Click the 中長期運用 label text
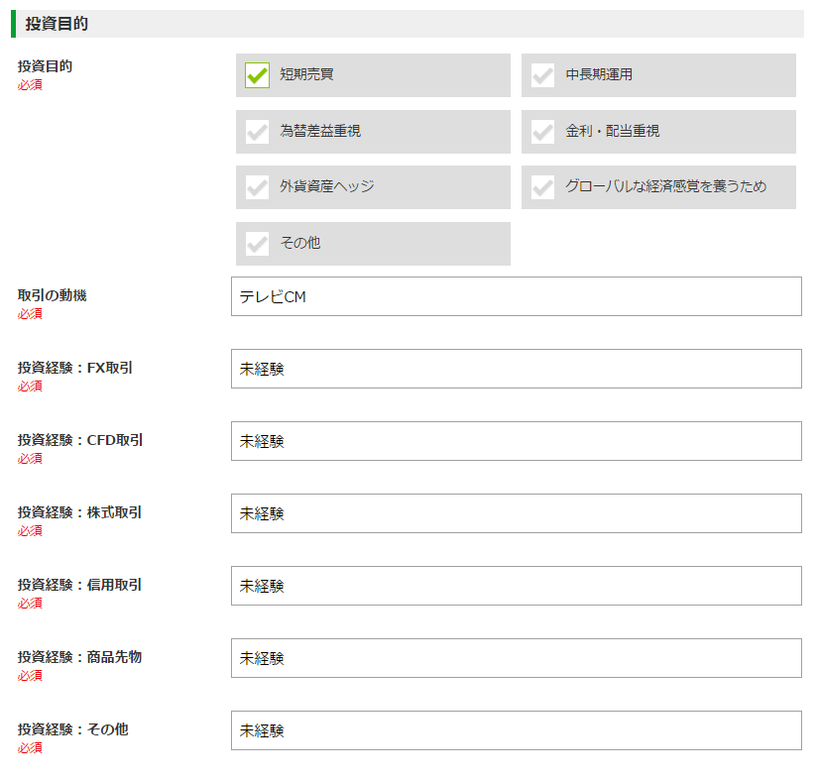This screenshot has width=818, height=779. pyautogui.click(x=599, y=74)
